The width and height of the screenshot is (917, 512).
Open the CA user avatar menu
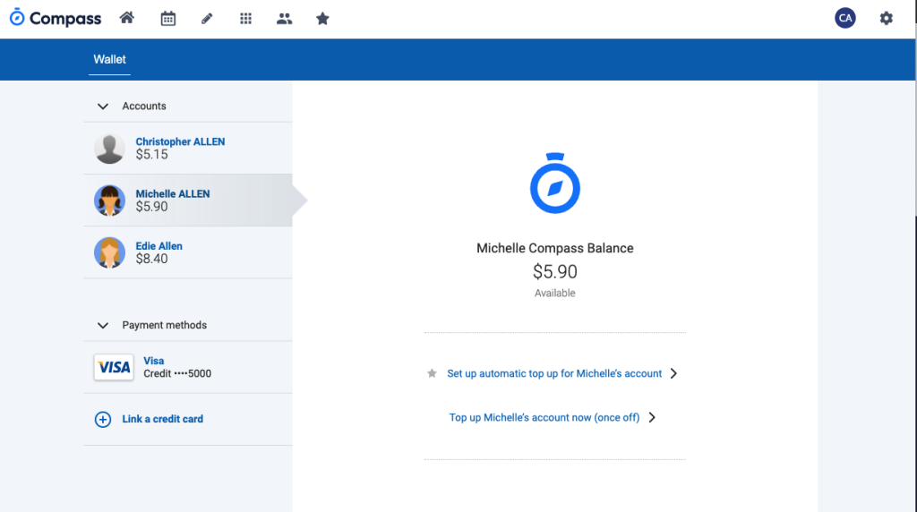point(845,18)
